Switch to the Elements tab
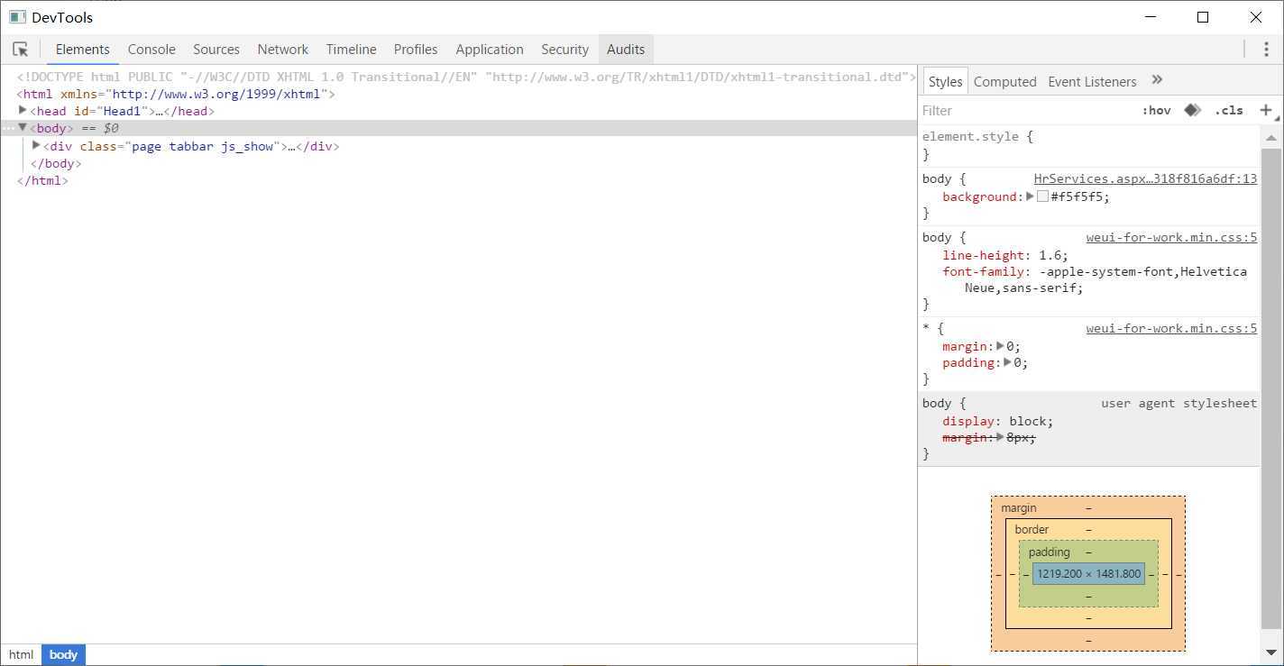 coord(83,50)
